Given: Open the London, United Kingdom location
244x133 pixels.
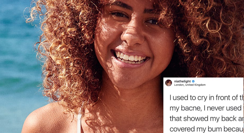Looking at the screenshot, I should (x=190, y=85).
